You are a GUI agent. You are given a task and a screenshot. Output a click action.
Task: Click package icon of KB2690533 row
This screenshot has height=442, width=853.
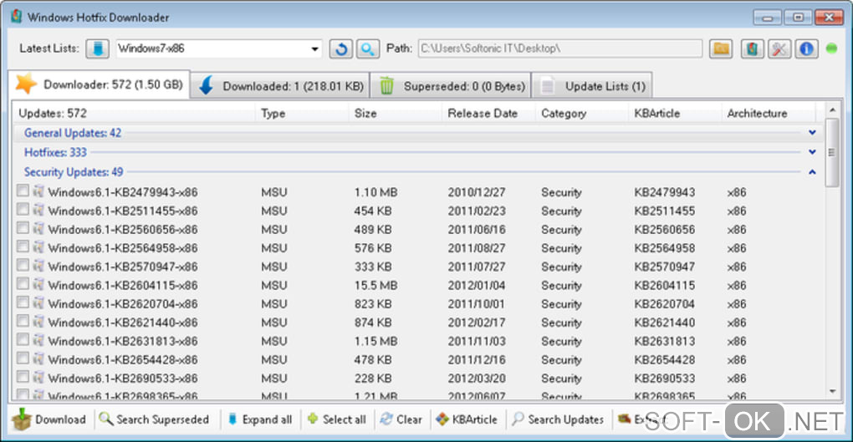(38, 378)
